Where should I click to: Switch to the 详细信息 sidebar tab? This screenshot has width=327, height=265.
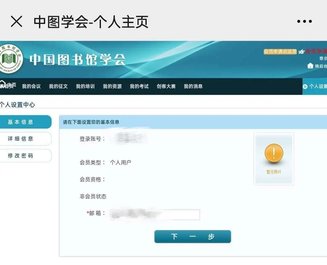(x=25, y=139)
